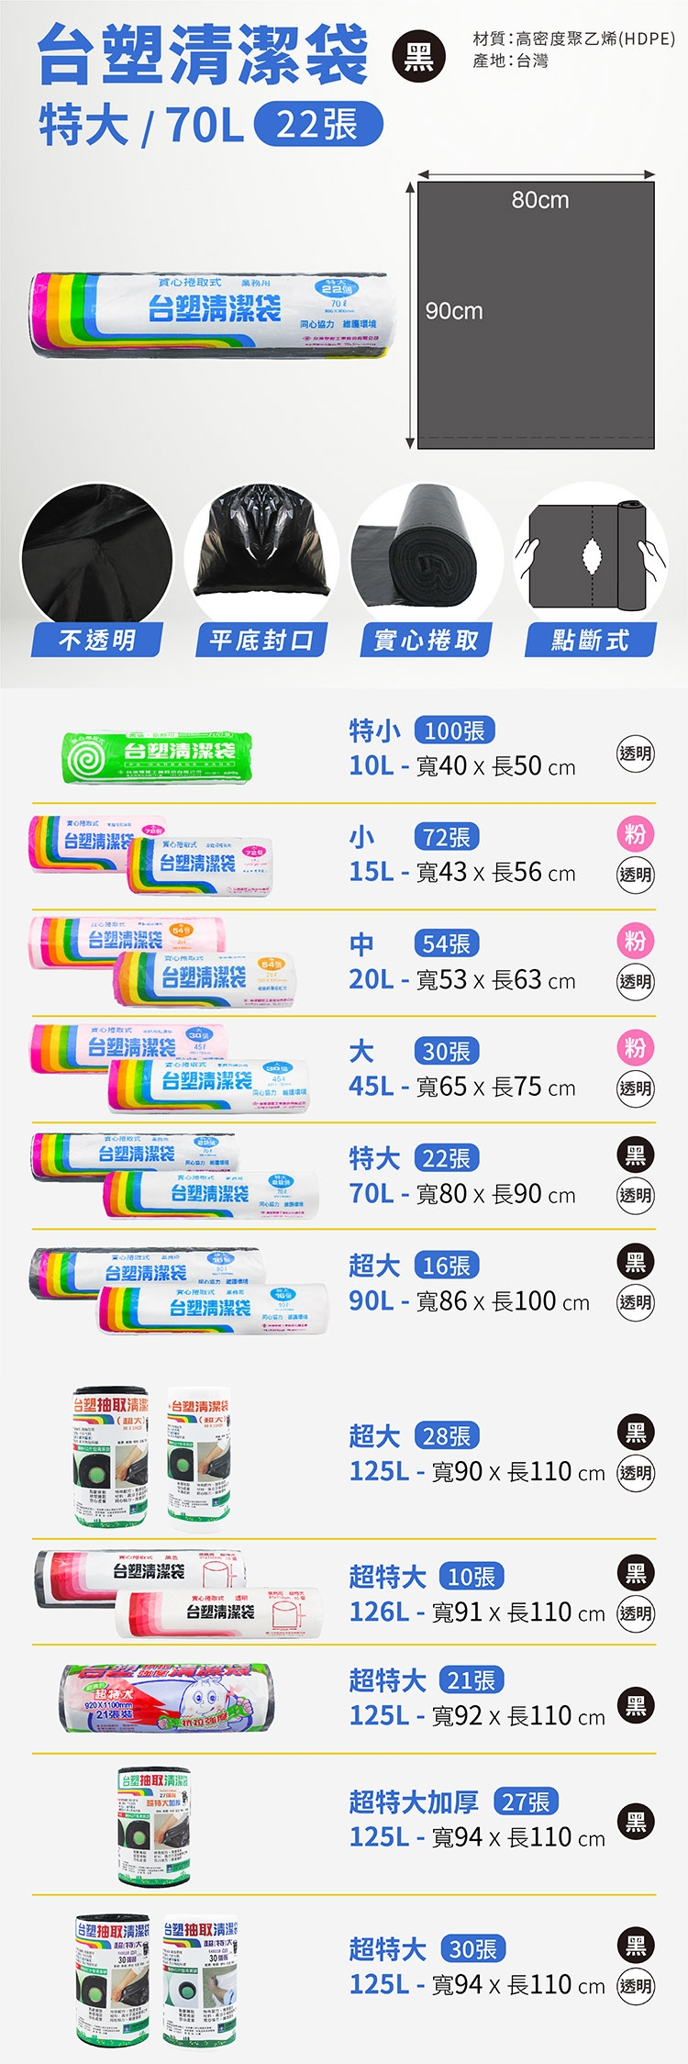Click the black 黑 badge beside the title
Image resolution: width=688 pixels, height=2064 pixels.
[418, 57]
